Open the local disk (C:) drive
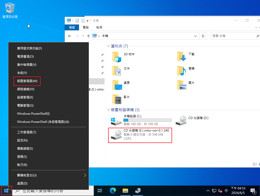 [x=140, y=120]
